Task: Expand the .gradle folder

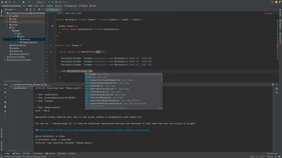Action: click(x=7, y=16)
